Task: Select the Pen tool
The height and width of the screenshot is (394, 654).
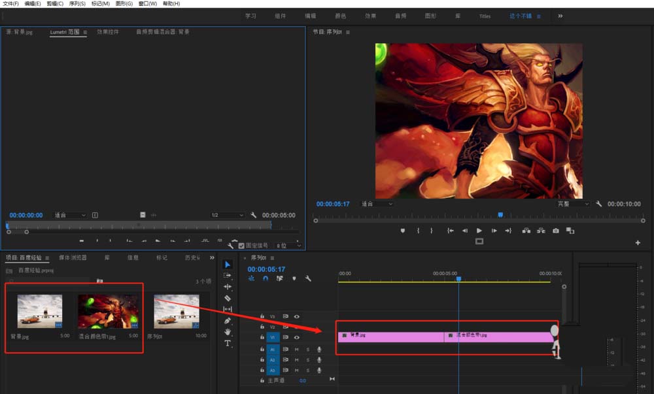Action: tap(228, 321)
